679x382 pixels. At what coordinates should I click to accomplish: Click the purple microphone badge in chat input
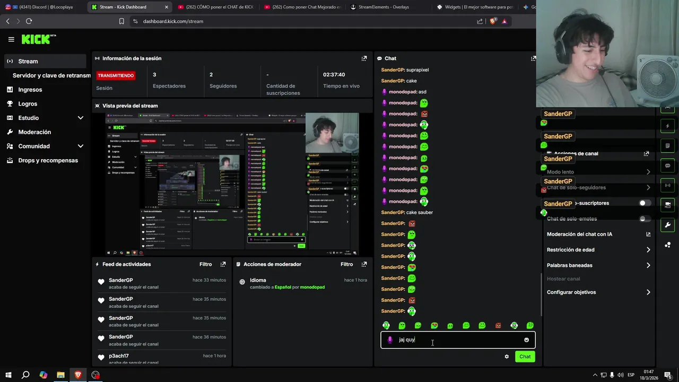point(390,340)
